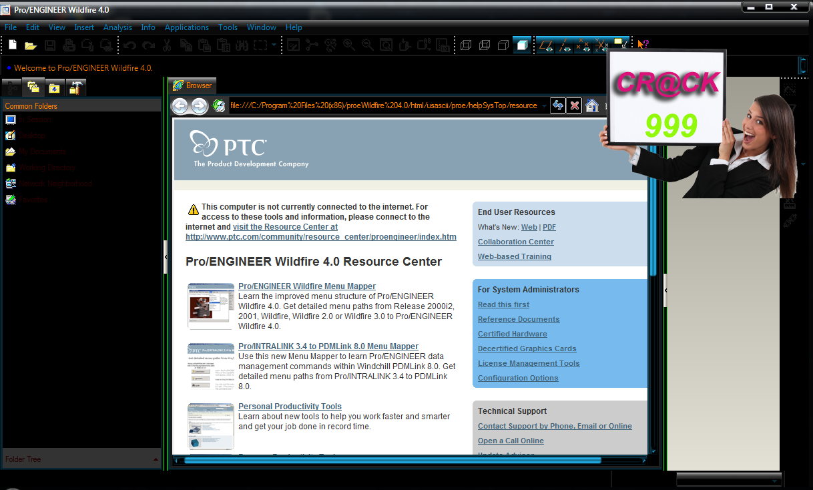Click the selection box icon

[260, 45]
